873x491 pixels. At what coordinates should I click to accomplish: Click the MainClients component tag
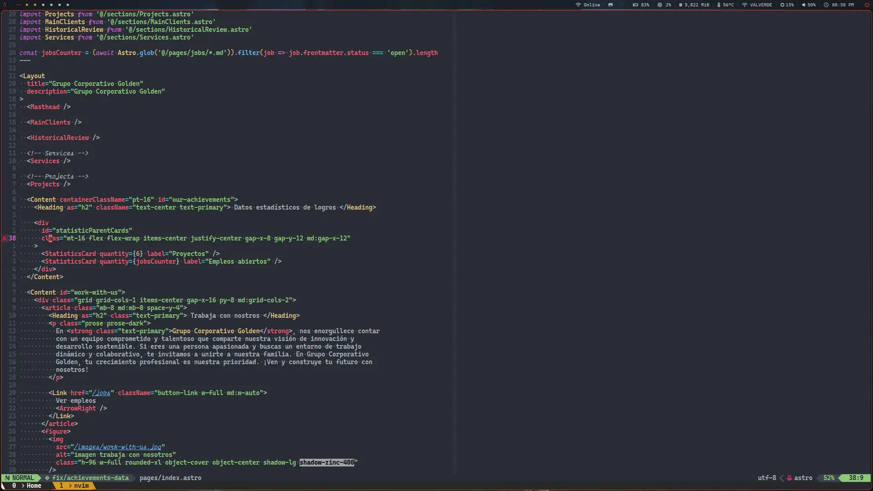pyautogui.click(x=50, y=122)
